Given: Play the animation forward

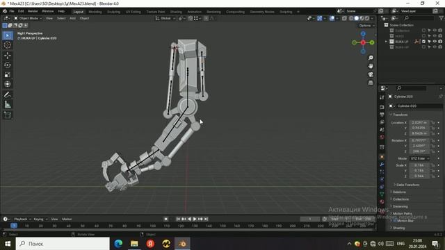Looking at the screenshot, I should coord(195,219).
